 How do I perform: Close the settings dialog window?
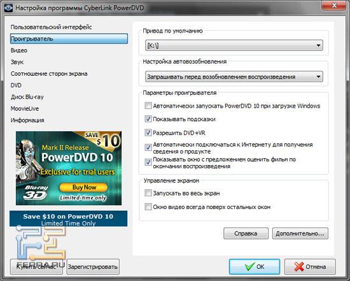coord(334,5)
